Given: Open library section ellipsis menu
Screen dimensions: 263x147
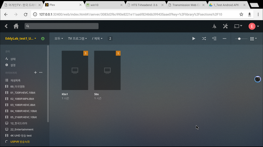Looking at the screenshot, I should click(x=41, y=73).
